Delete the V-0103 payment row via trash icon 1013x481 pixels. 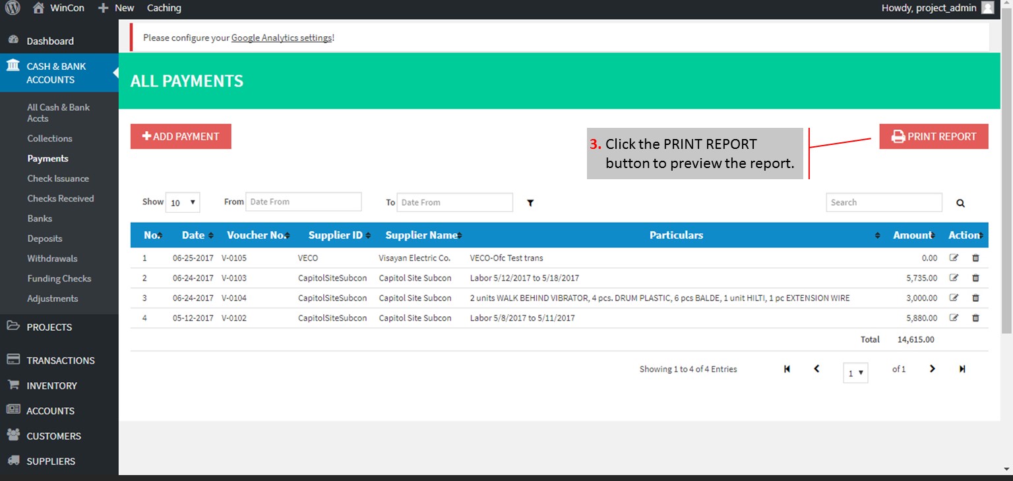click(975, 278)
